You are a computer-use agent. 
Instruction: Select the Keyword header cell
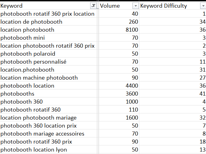pyautogui.click(x=43, y=6)
